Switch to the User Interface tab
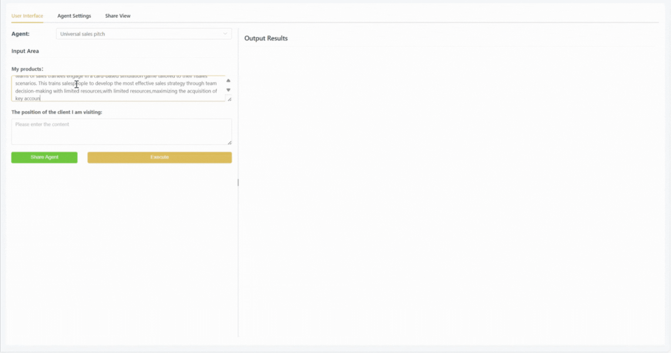 (27, 16)
